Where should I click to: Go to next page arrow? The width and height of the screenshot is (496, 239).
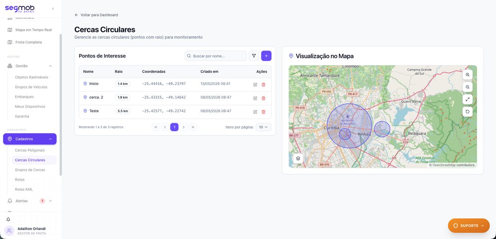click(184, 127)
